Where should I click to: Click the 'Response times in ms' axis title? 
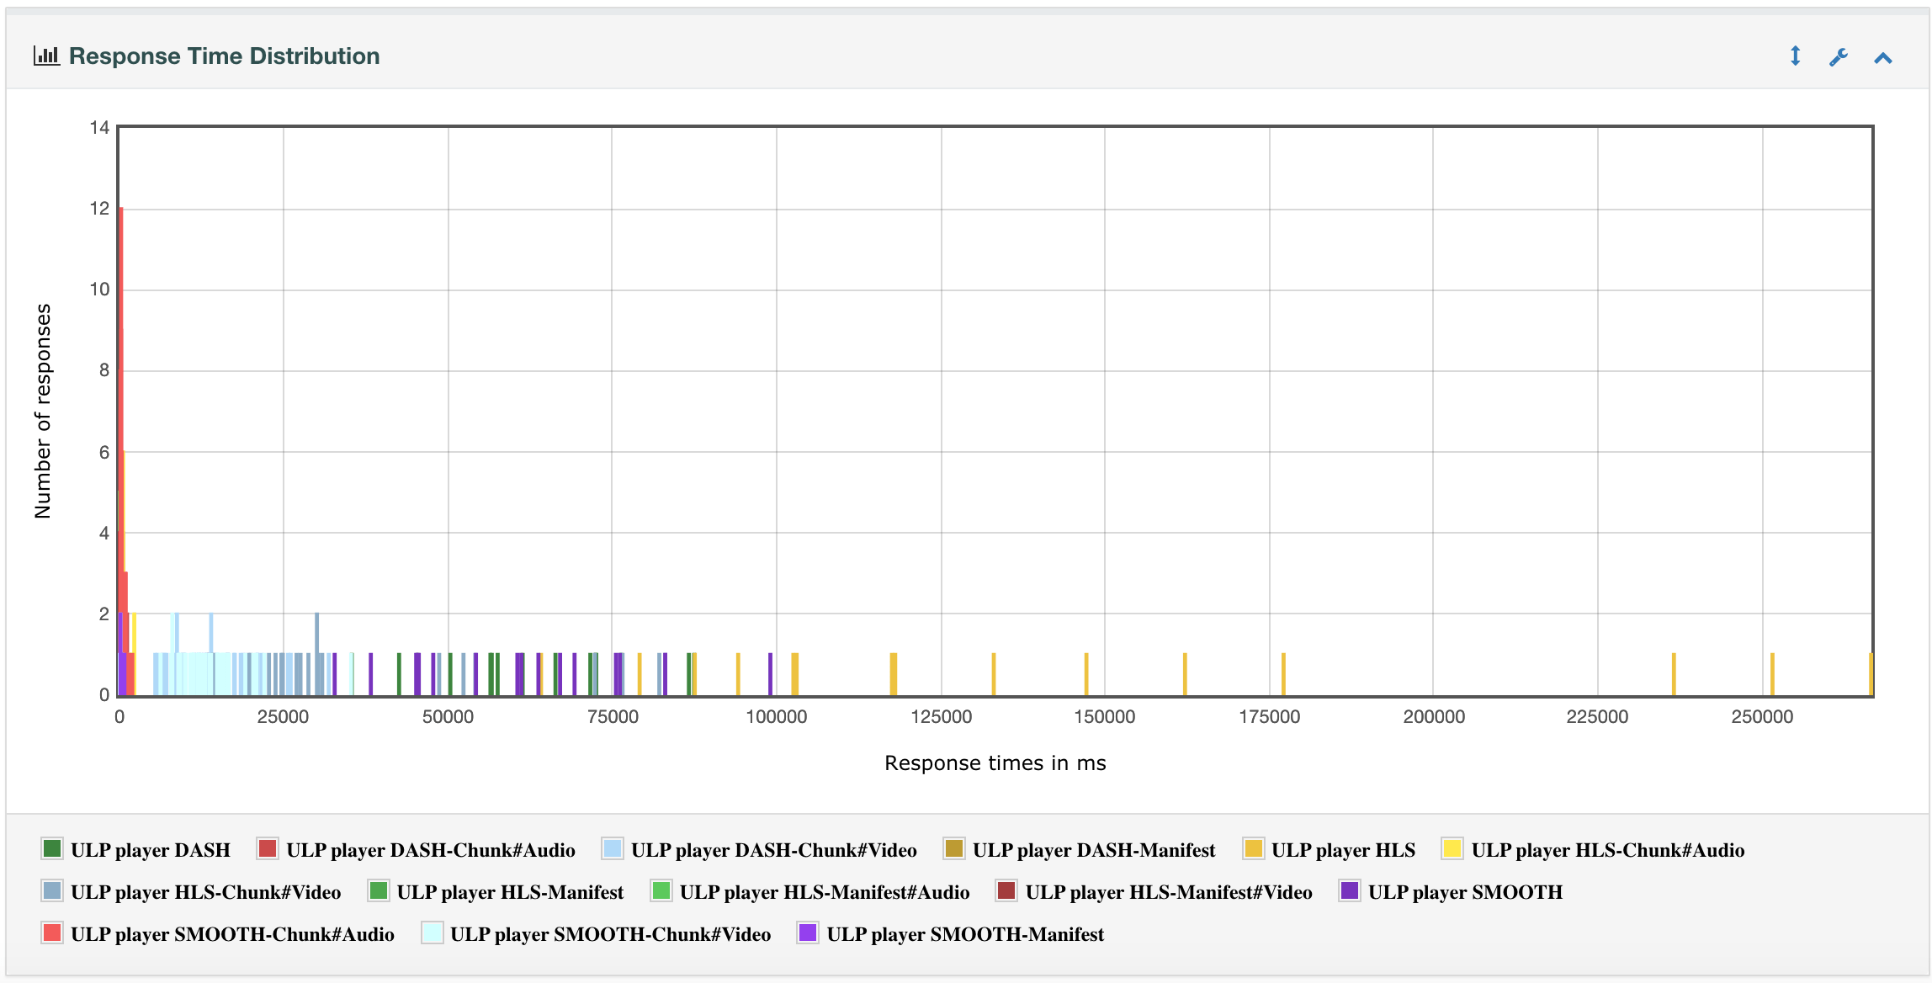[x=995, y=763]
